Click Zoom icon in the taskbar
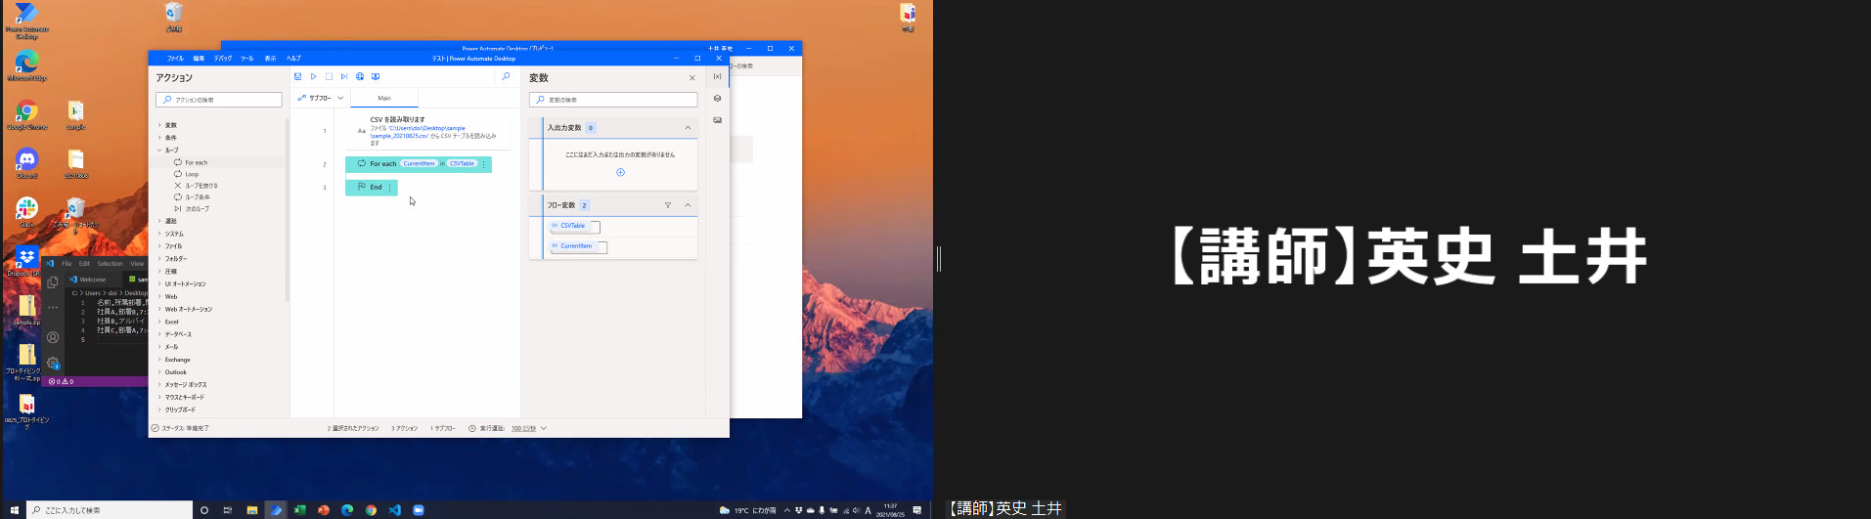1871x519 pixels. coord(419,510)
